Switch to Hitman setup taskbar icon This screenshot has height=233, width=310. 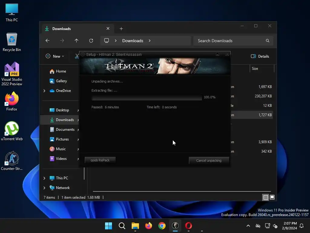click(175, 226)
